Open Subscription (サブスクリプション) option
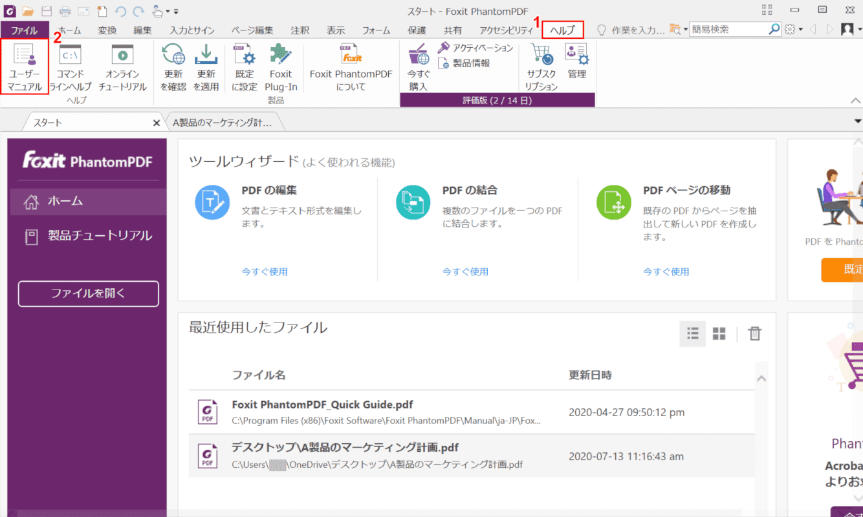863x517 pixels. coord(541,67)
